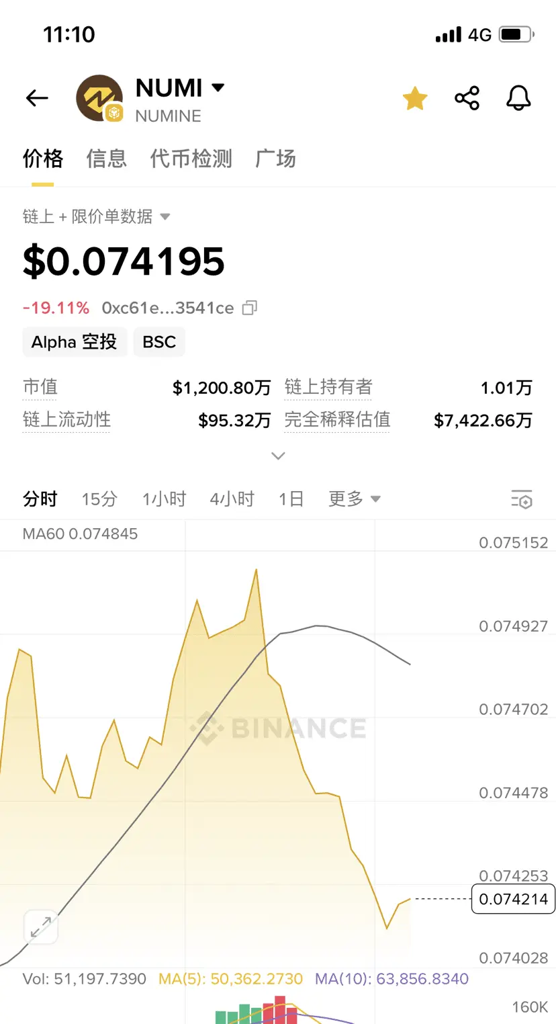Open 链上 + 限价单数据 data source dropdown
Image resolution: width=556 pixels, height=1024 pixels.
(97, 216)
